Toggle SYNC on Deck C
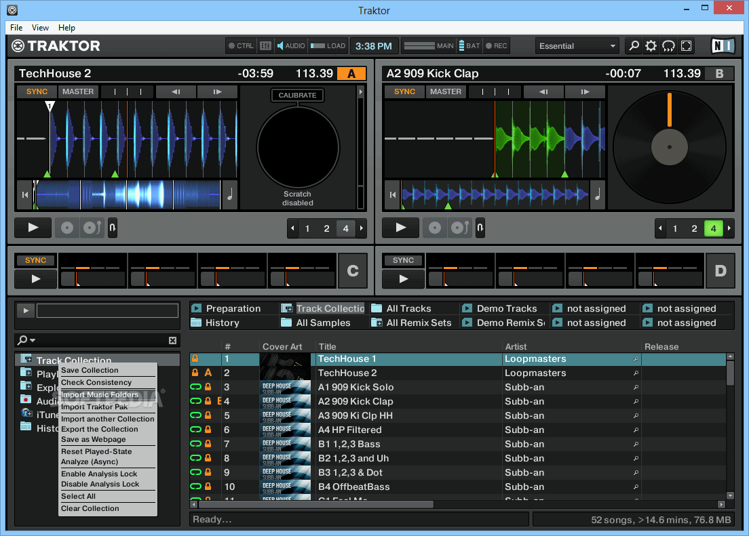749x536 pixels. 35,261
